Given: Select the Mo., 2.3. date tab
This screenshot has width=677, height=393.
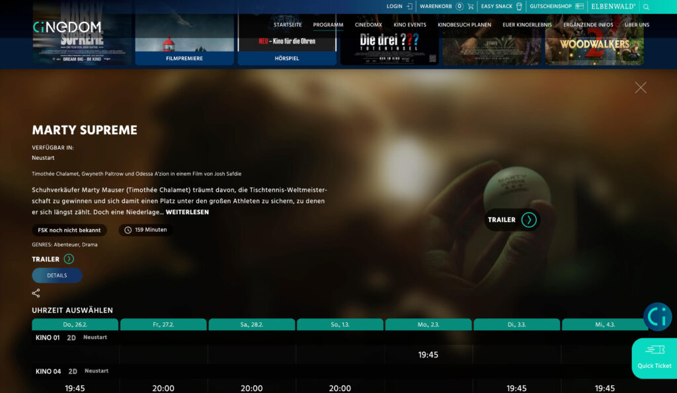Looking at the screenshot, I should click(428, 324).
